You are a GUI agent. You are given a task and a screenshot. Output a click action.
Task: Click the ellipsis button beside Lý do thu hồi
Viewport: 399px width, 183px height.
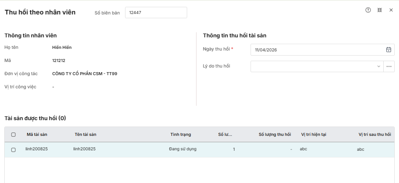tap(389, 66)
